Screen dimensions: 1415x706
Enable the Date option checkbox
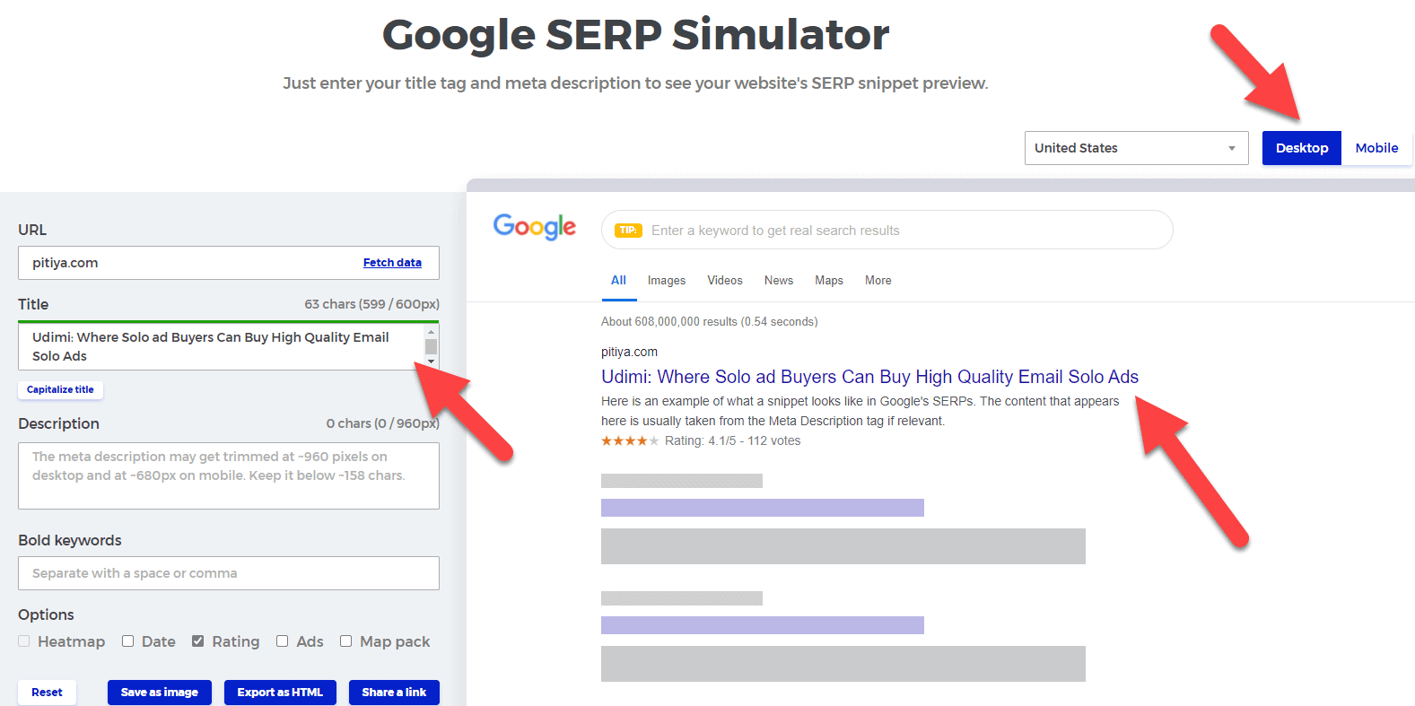coord(128,641)
